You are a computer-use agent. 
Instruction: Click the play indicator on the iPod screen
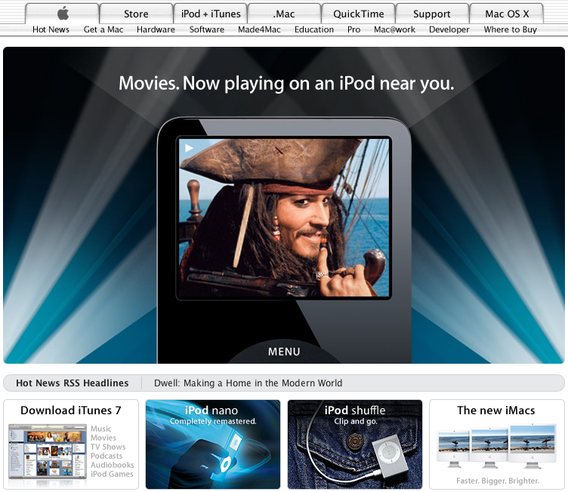[x=189, y=148]
